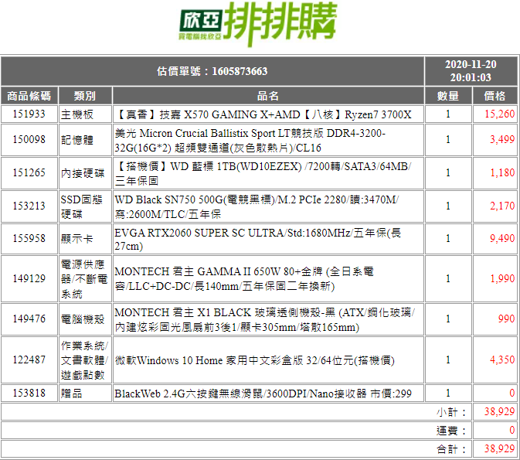Screen dimensions: 520x460
Task: Click WD 藍標 1TB product name
Action: coord(263,173)
